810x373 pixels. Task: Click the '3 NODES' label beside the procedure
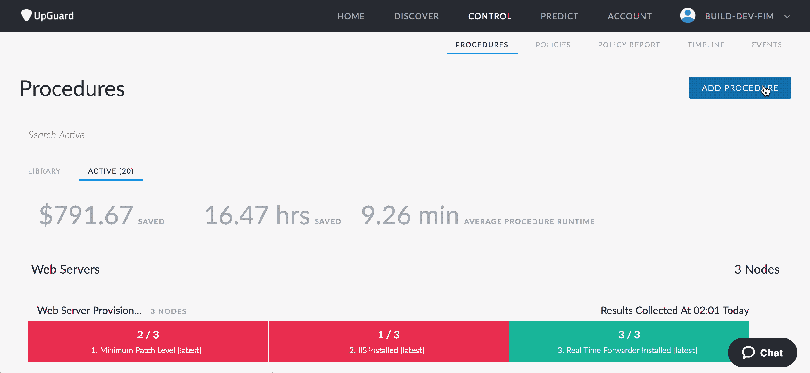point(168,311)
